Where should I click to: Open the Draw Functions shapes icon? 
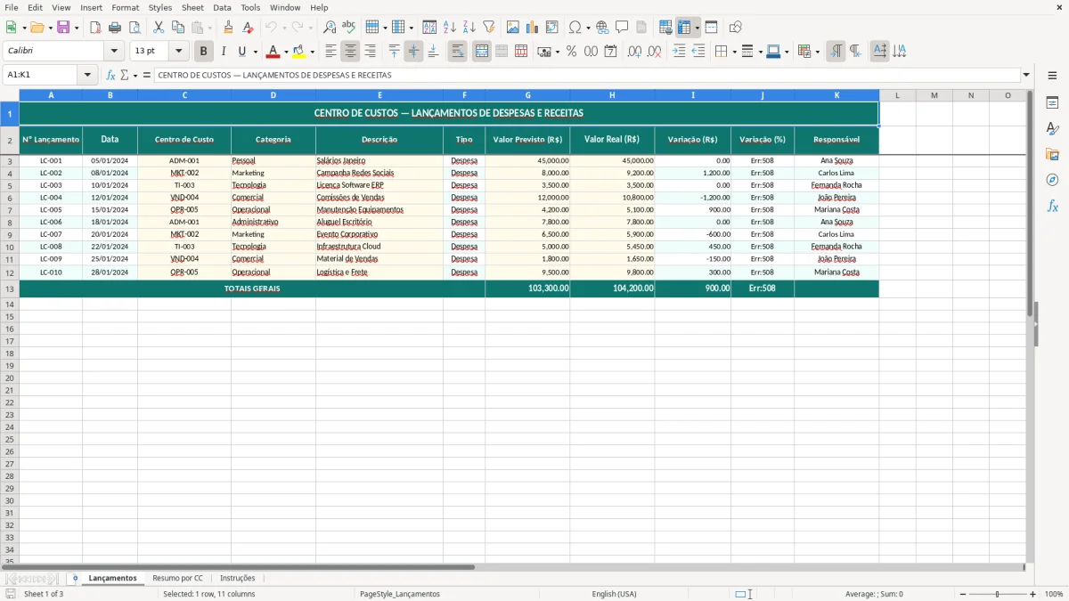tap(735, 28)
